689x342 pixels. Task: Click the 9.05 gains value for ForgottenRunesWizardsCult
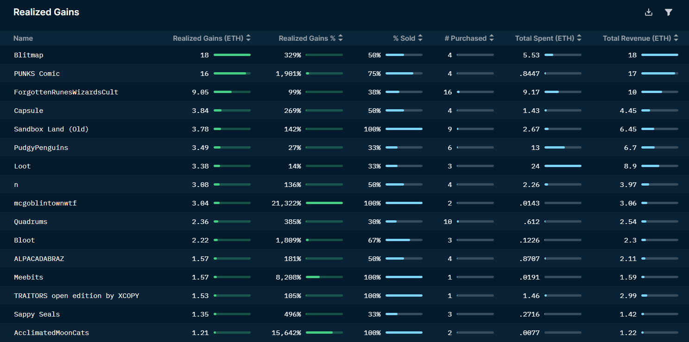200,92
